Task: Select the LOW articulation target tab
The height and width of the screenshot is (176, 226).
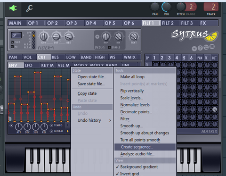Action: pos(72,57)
